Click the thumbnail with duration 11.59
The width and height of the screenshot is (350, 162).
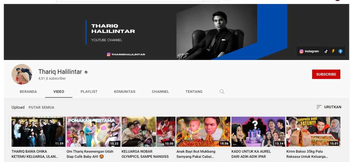point(38,131)
